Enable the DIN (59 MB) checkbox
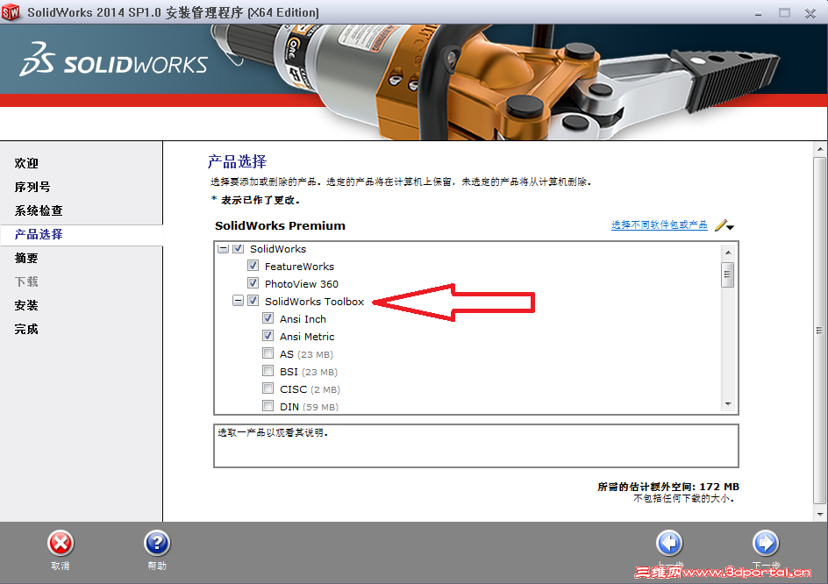 point(268,405)
